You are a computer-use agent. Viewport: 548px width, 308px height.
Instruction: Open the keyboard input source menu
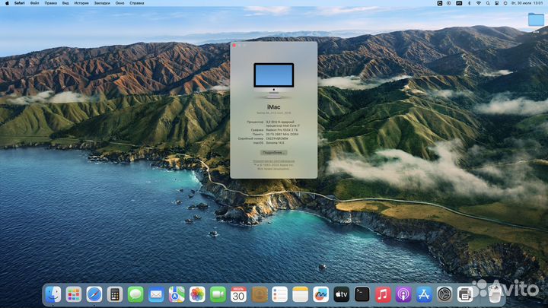[x=459, y=3]
